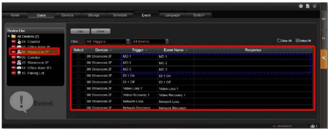328x129 pixels.
Task: Open the All Events filter dropdown
Action: (150, 41)
